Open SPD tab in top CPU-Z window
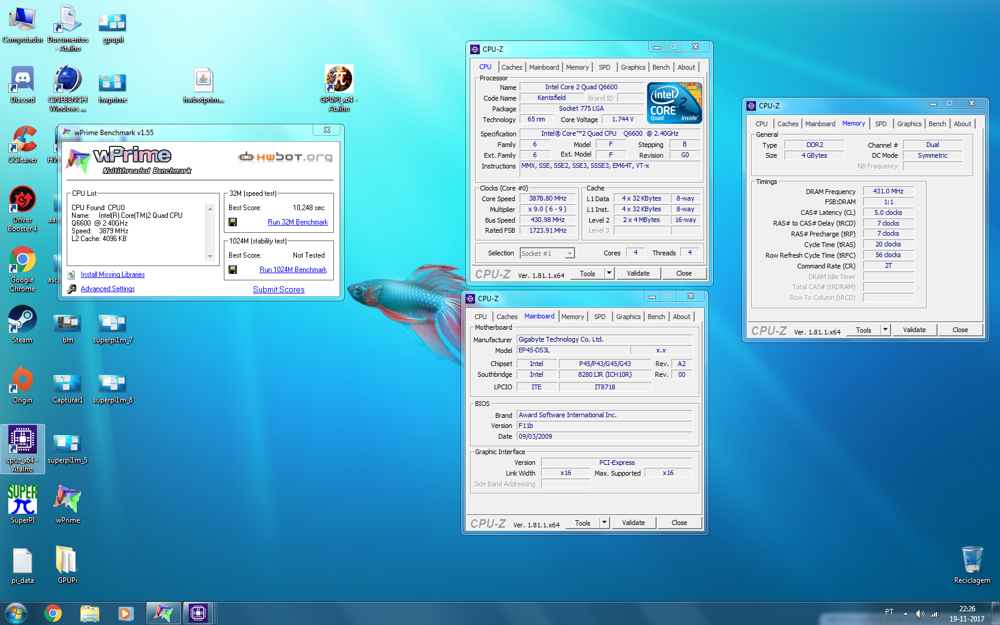Screen dimensions: 1000x625 (x=604, y=67)
